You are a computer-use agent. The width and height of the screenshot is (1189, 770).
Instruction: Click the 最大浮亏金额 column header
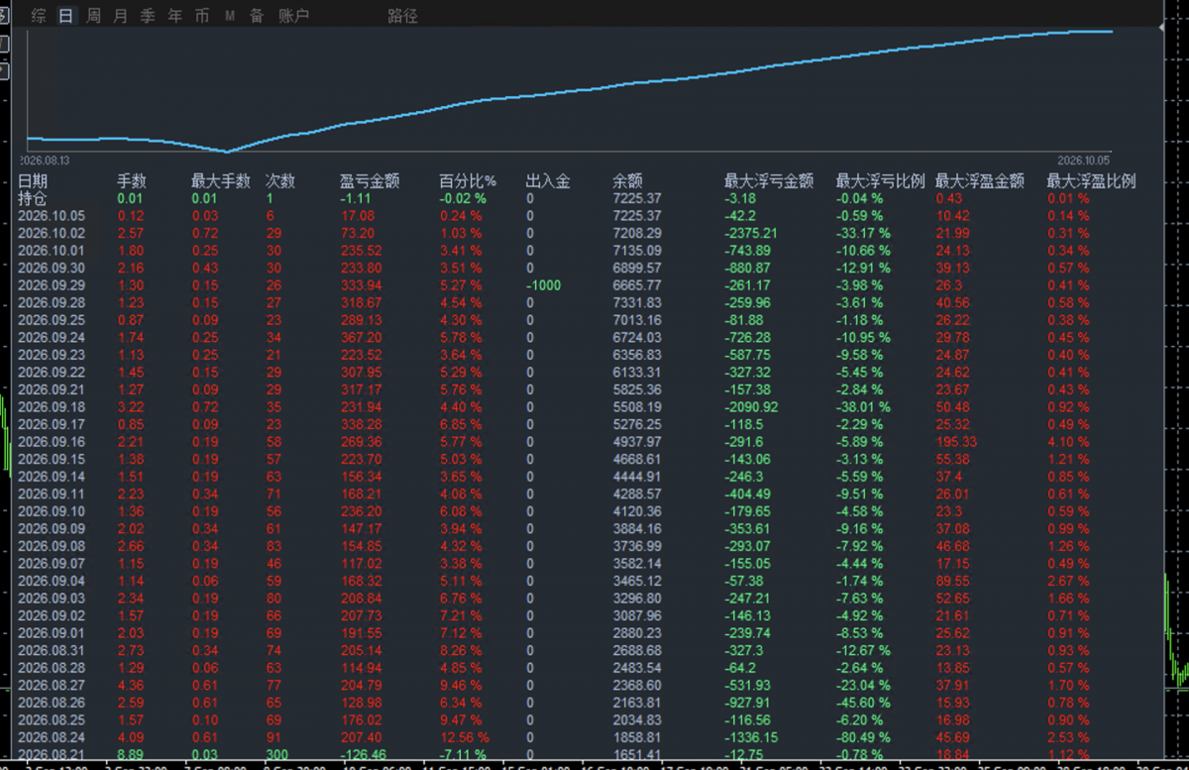click(769, 181)
